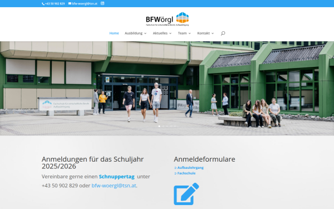Open the Team menu item
Viewport: 334px width, 209px height.
pos(182,33)
